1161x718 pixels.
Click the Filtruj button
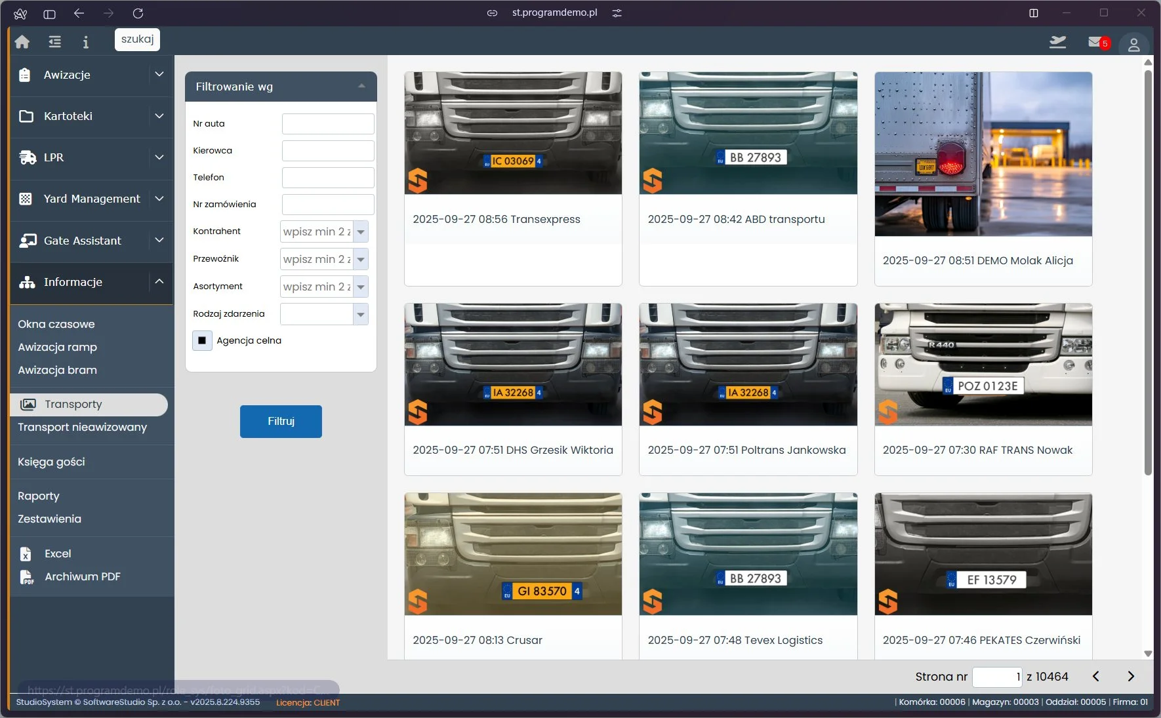click(281, 421)
